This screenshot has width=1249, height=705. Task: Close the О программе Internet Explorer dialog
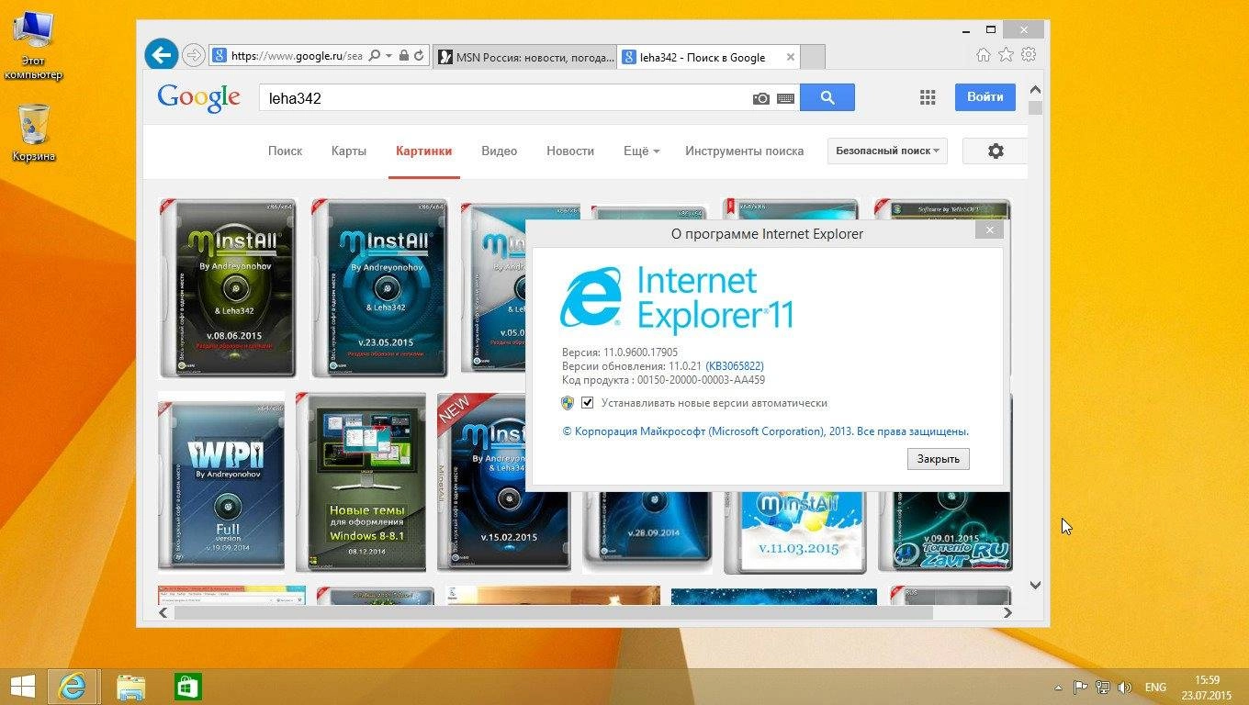point(990,230)
